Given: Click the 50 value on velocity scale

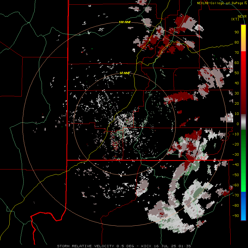Looking at the screenshot, I should tap(237, 73).
